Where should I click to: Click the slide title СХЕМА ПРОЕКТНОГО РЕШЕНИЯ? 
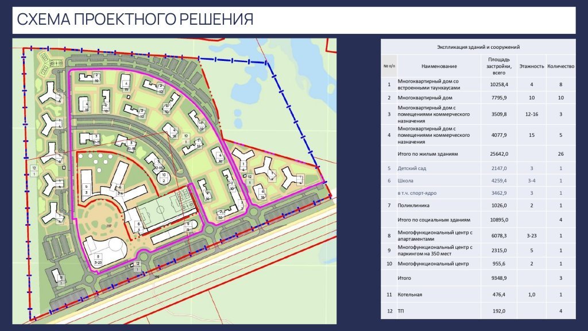pyautogui.click(x=135, y=20)
